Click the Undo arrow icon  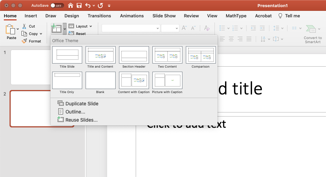click(x=88, y=5)
